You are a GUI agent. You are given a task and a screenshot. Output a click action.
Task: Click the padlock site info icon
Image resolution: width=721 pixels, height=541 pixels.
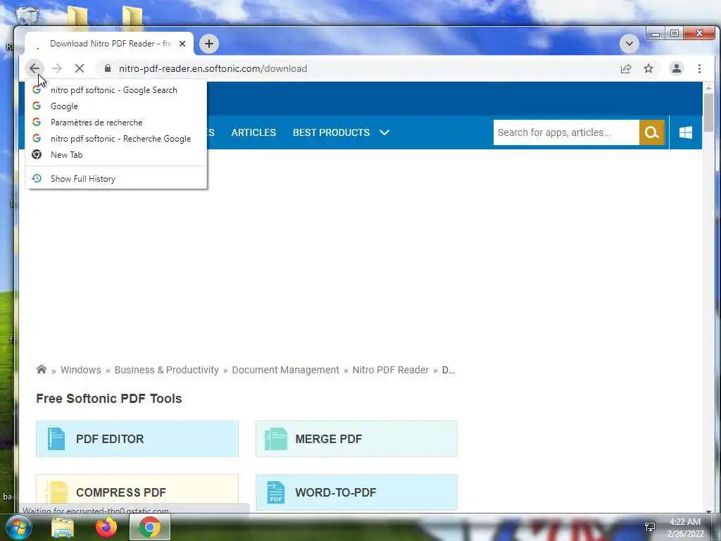click(108, 68)
